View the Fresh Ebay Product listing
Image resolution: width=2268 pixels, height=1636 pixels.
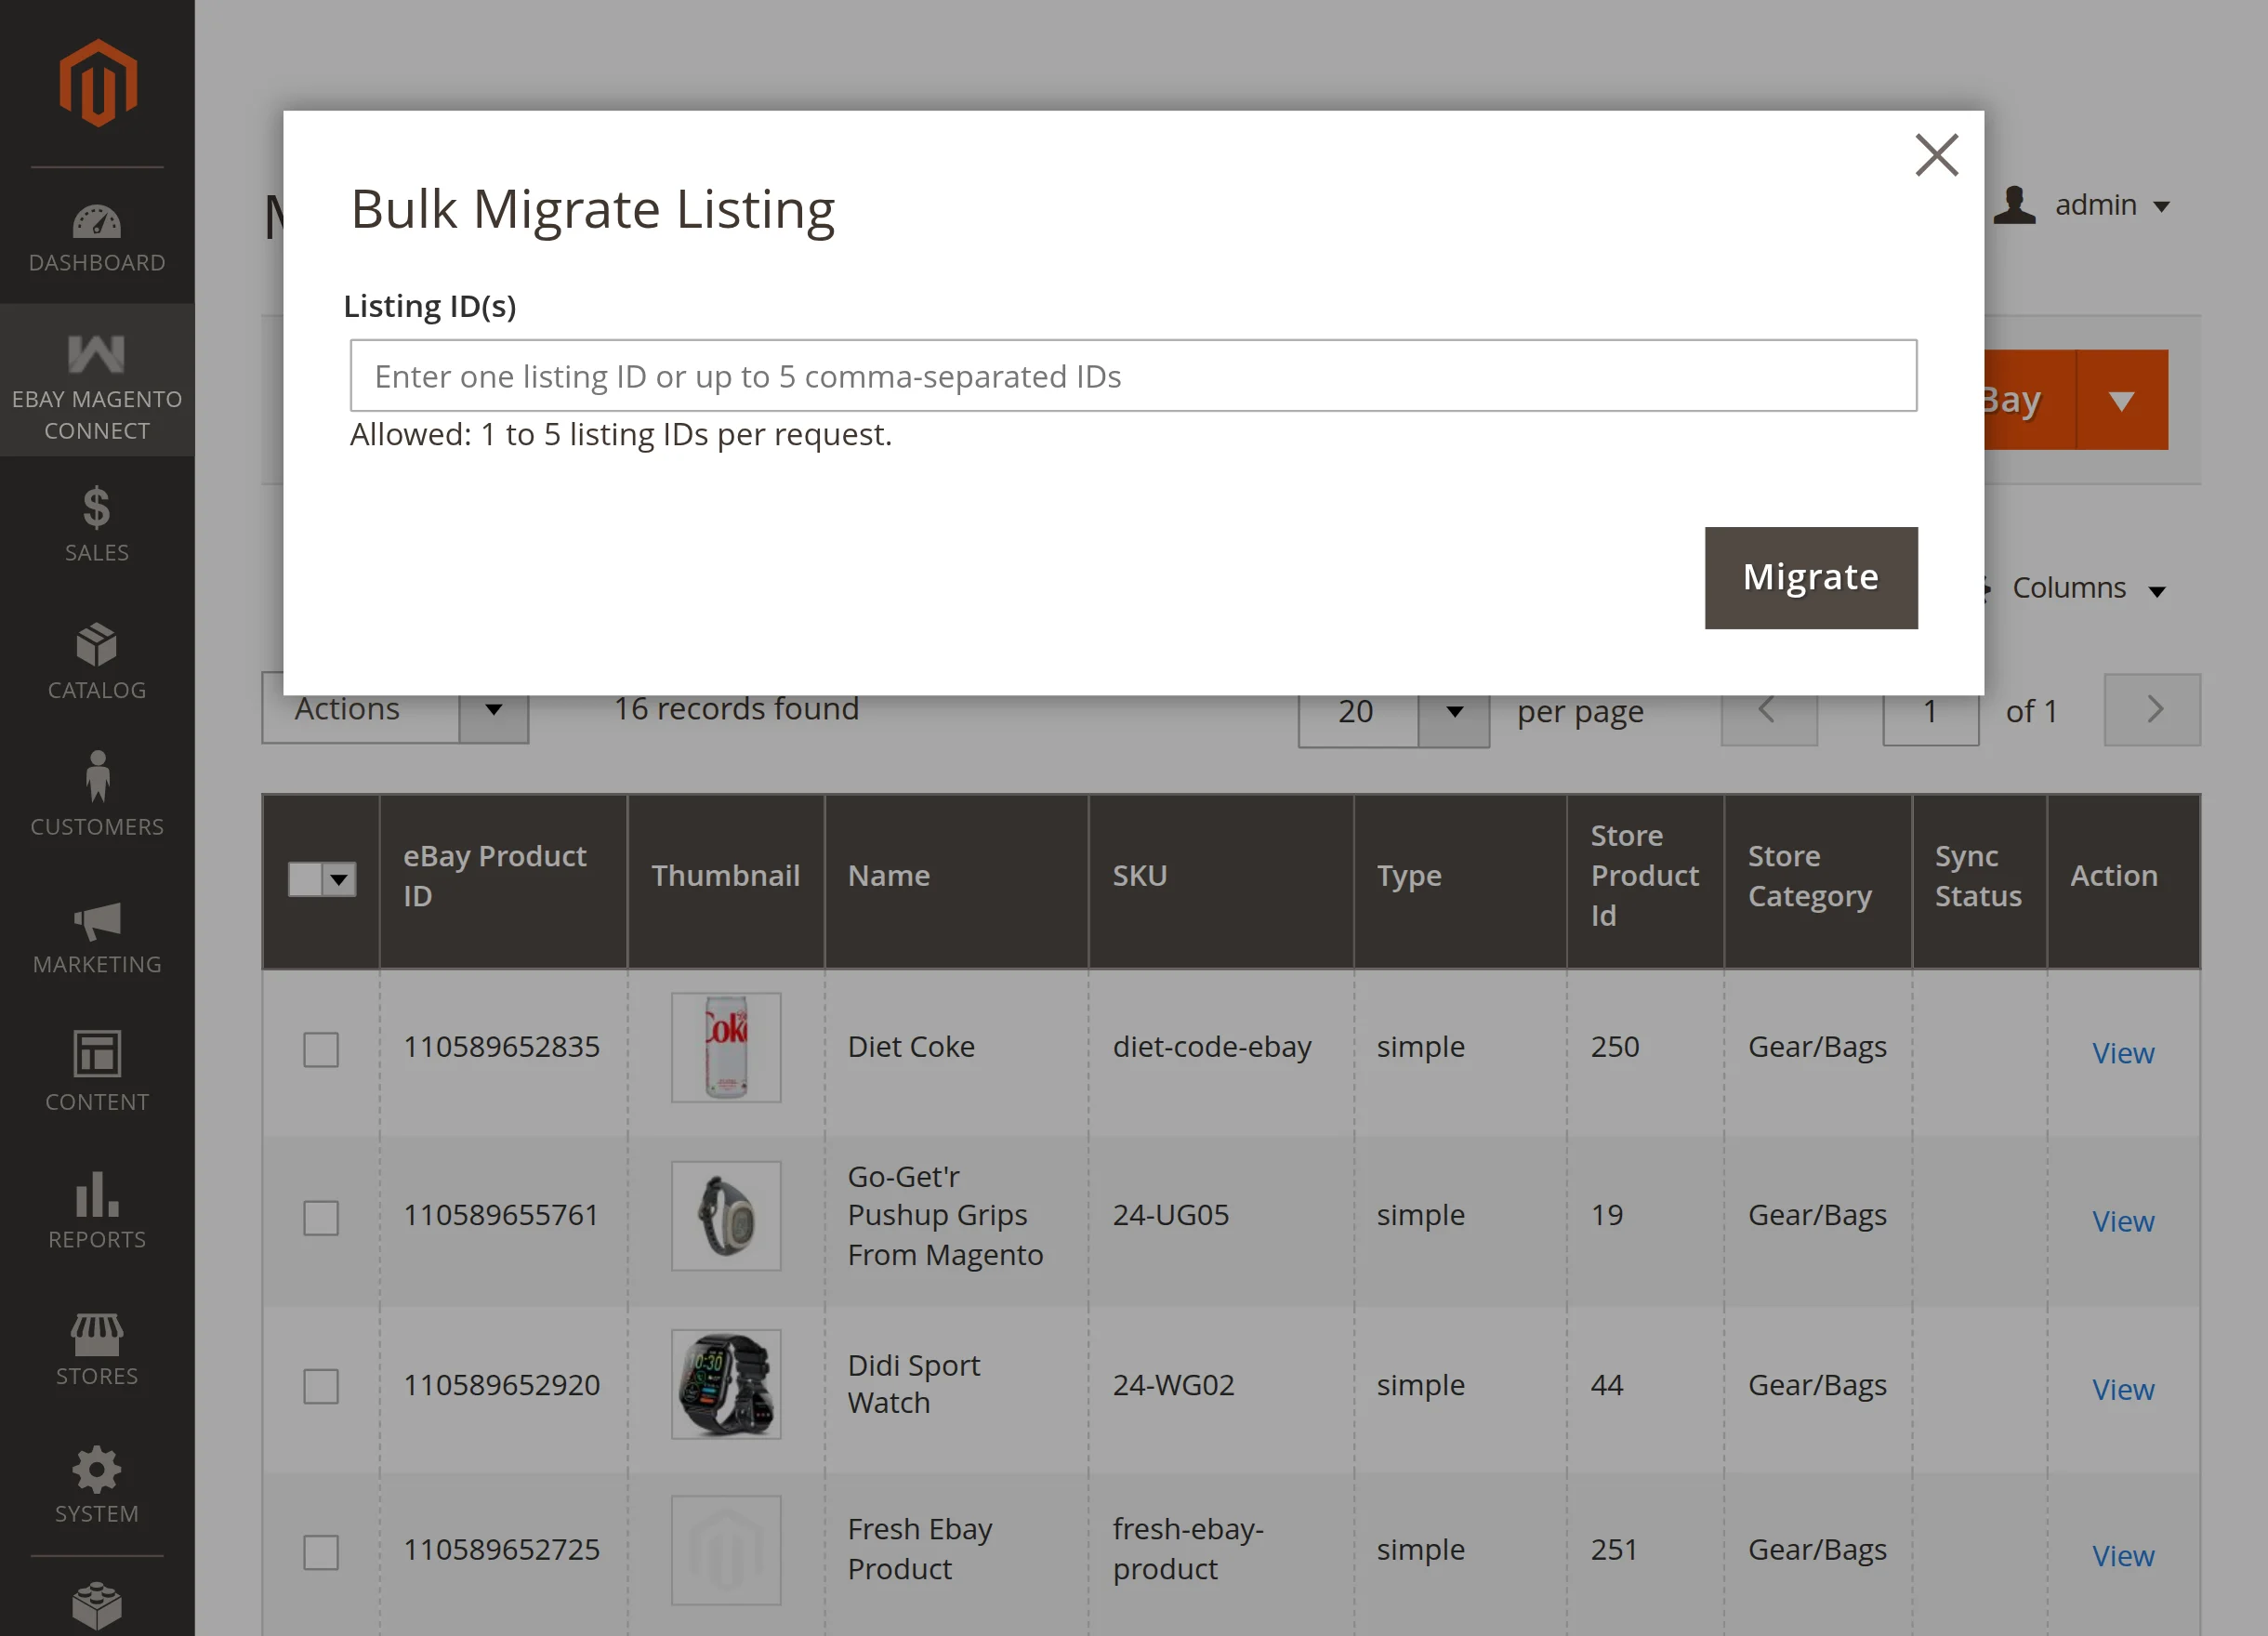coord(2123,1555)
